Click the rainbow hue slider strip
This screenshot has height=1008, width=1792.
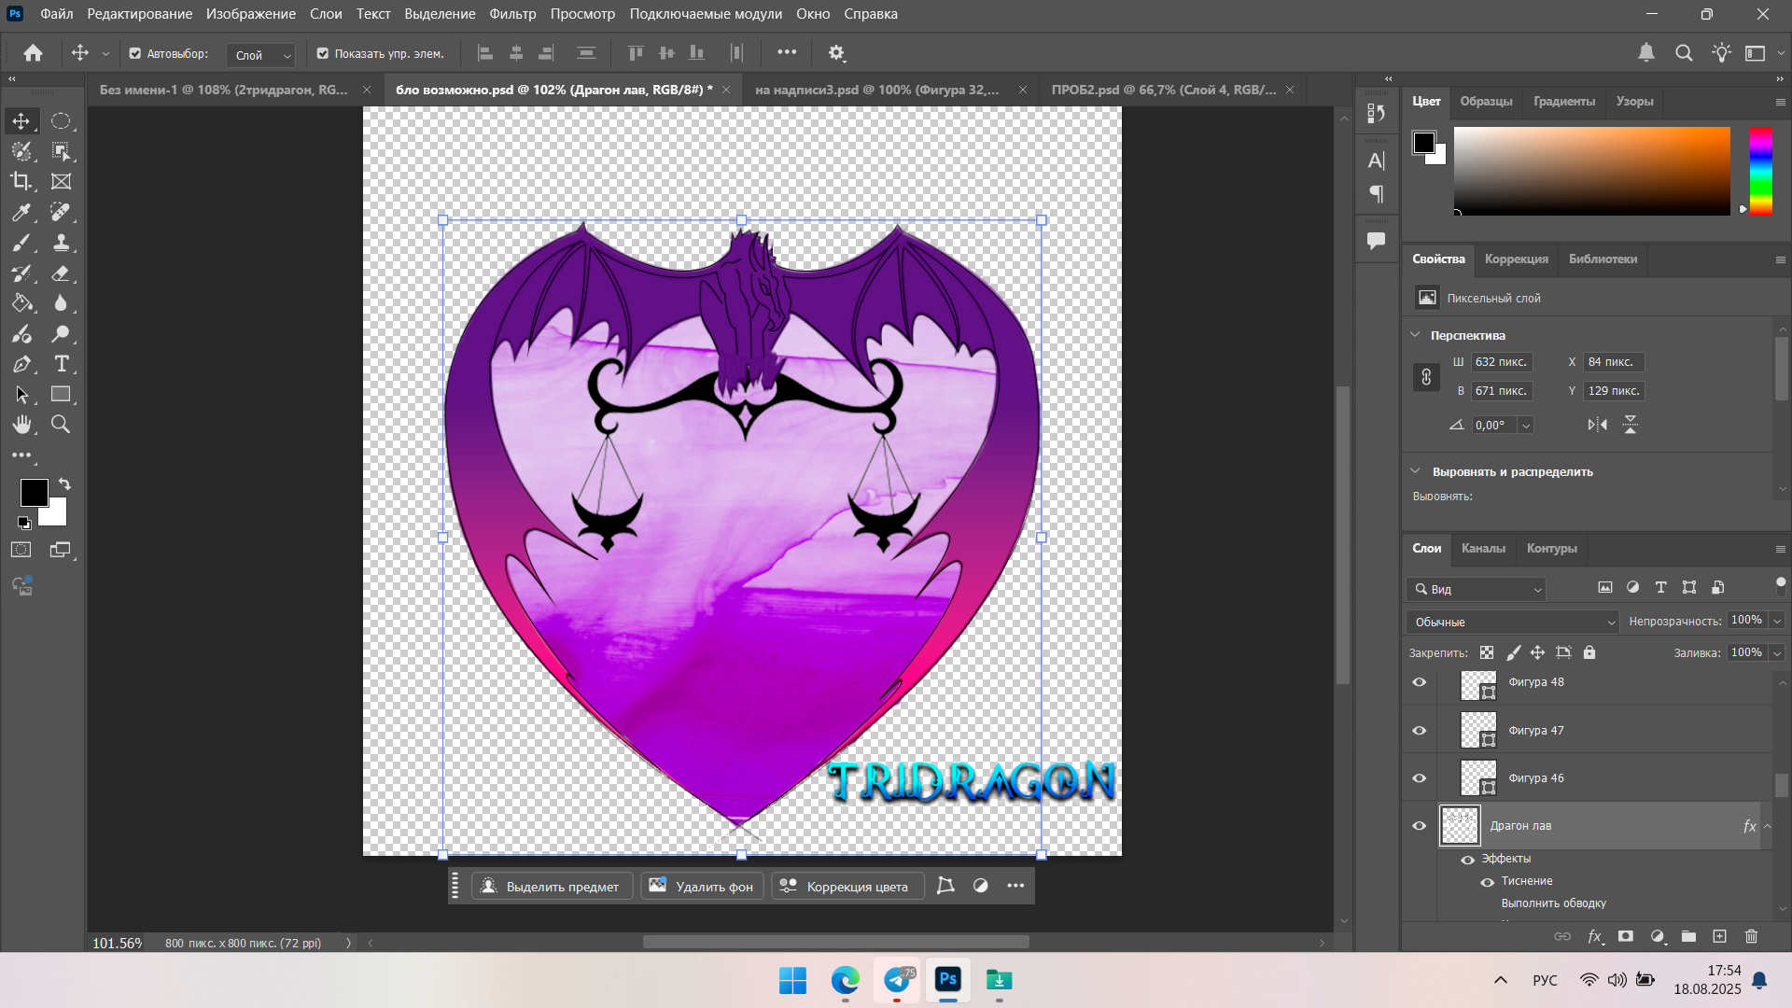pyautogui.click(x=1760, y=171)
